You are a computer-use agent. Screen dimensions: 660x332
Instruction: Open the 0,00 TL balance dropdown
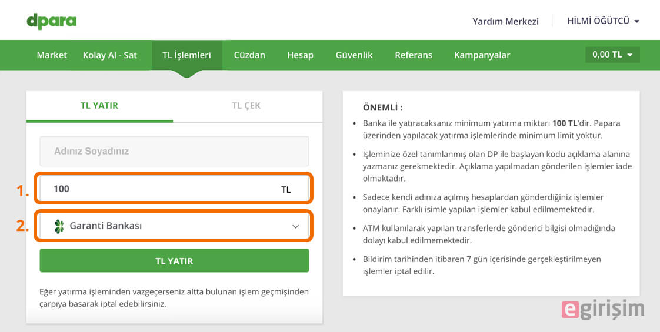tap(612, 55)
